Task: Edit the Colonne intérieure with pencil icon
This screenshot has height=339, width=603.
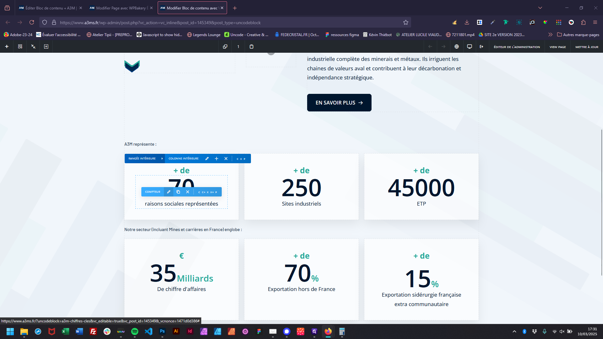Action: (x=207, y=159)
